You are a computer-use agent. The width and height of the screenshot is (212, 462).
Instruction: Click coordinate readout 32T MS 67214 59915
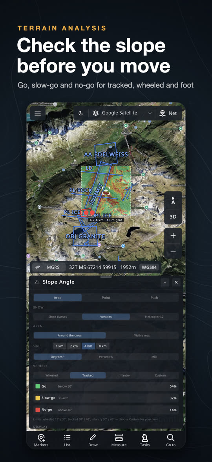(x=93, y=267)
